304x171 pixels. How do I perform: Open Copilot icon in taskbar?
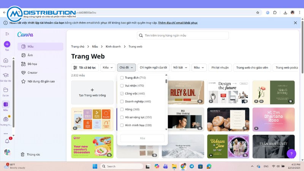(157, 166)
